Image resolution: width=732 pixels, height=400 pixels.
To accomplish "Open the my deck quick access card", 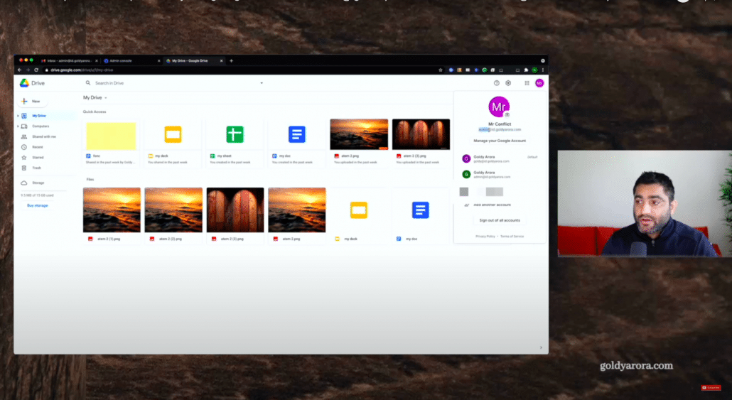I will pyautogui.click(x=173, y=143).
